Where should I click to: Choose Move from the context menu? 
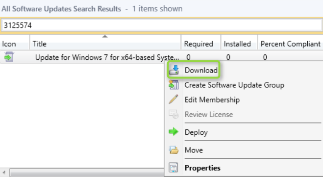point(194,150)
